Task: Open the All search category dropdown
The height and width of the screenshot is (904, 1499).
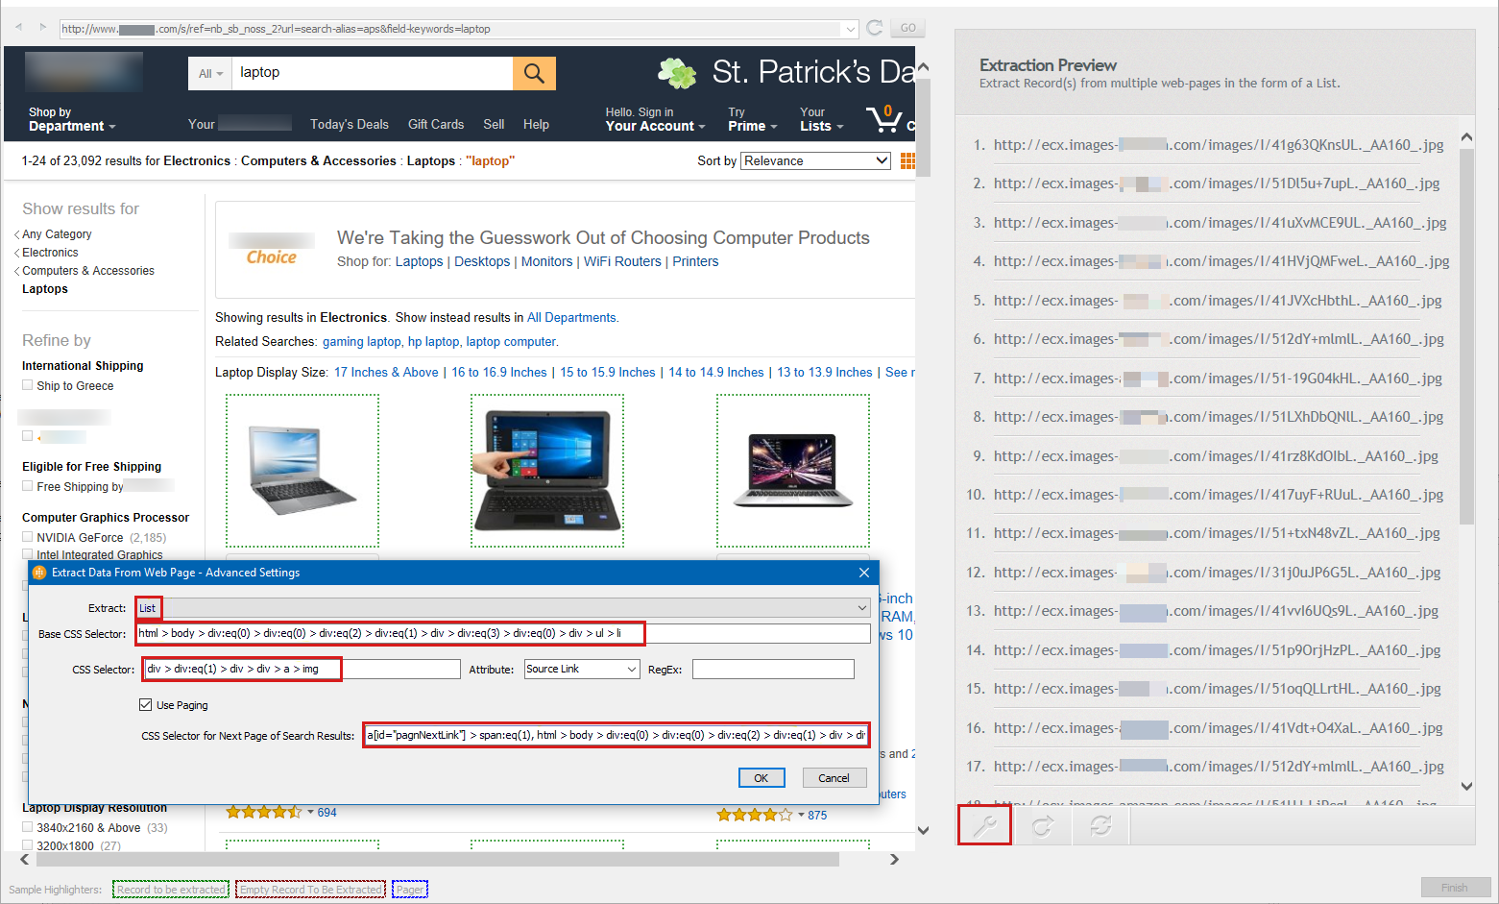Action: coord(210,73)
